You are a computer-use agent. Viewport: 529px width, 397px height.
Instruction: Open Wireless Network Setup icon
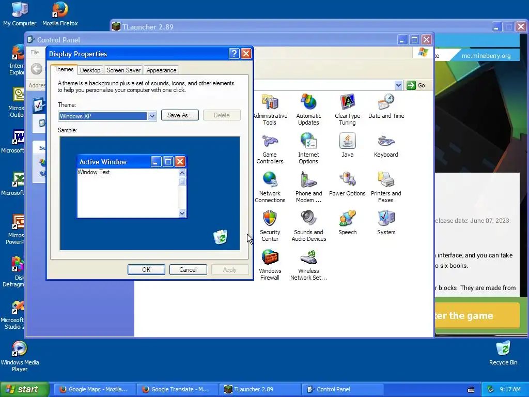click(308, 265)
